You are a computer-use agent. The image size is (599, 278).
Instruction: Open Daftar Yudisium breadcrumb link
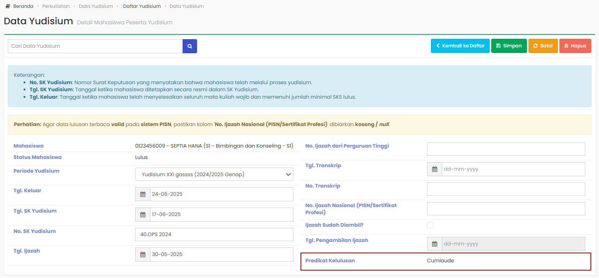tap(142, 6)
